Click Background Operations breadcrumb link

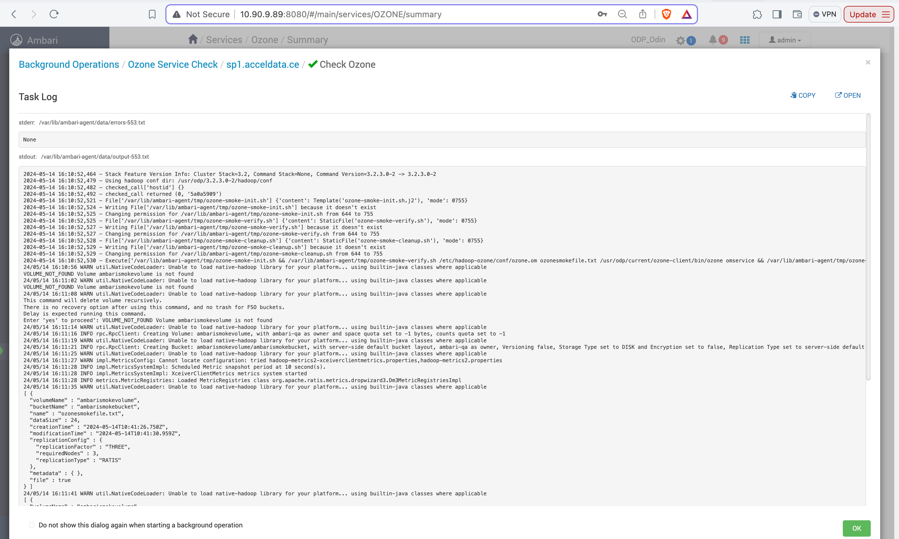(69, 64)
